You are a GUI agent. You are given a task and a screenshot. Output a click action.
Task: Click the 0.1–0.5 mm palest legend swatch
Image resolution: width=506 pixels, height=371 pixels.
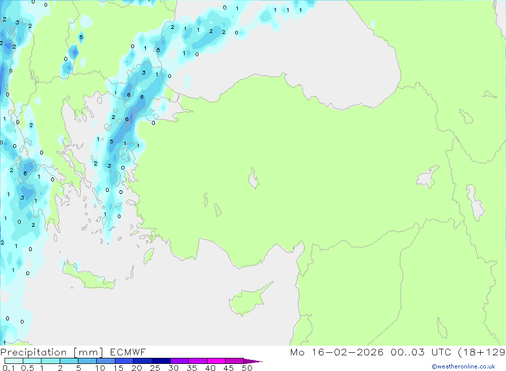pos(14,361)
